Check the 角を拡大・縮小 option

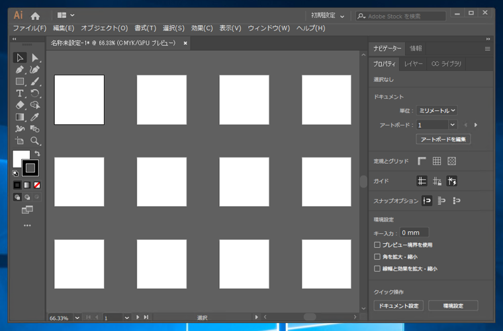(377, 257)
